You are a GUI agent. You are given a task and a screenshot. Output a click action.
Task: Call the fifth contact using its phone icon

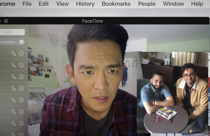(14, 100)
